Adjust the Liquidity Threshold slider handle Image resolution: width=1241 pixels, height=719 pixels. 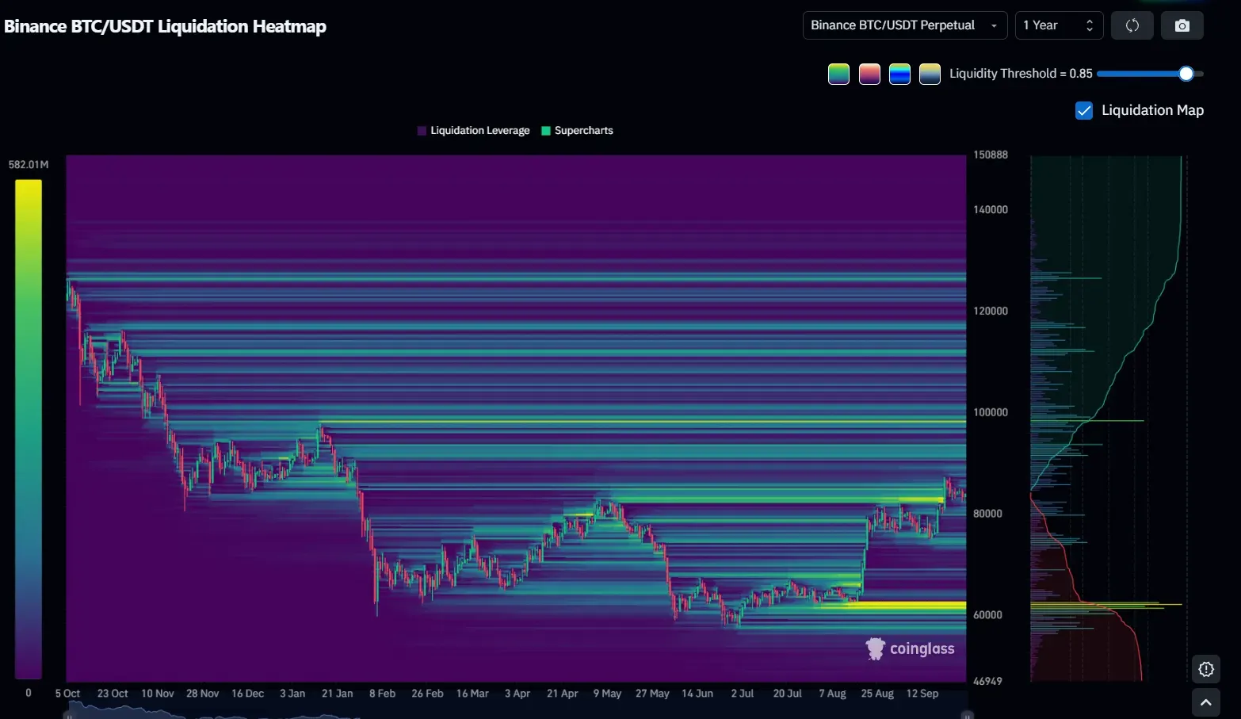[x=1186, y=74]
